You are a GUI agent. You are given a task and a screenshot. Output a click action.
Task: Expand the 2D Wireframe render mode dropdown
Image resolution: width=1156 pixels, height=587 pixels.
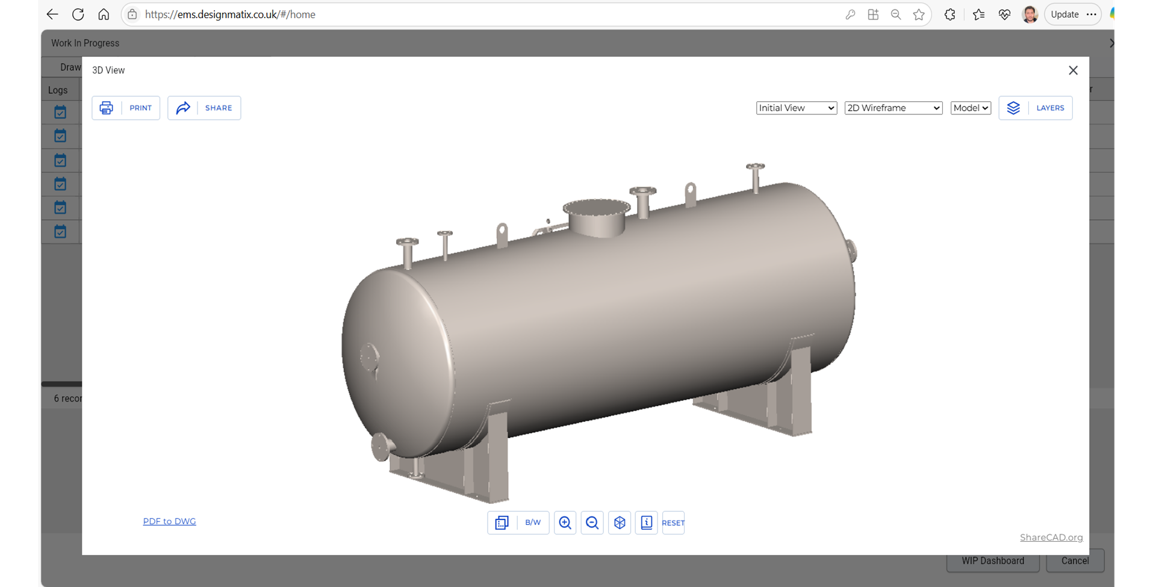click(893, 108)
